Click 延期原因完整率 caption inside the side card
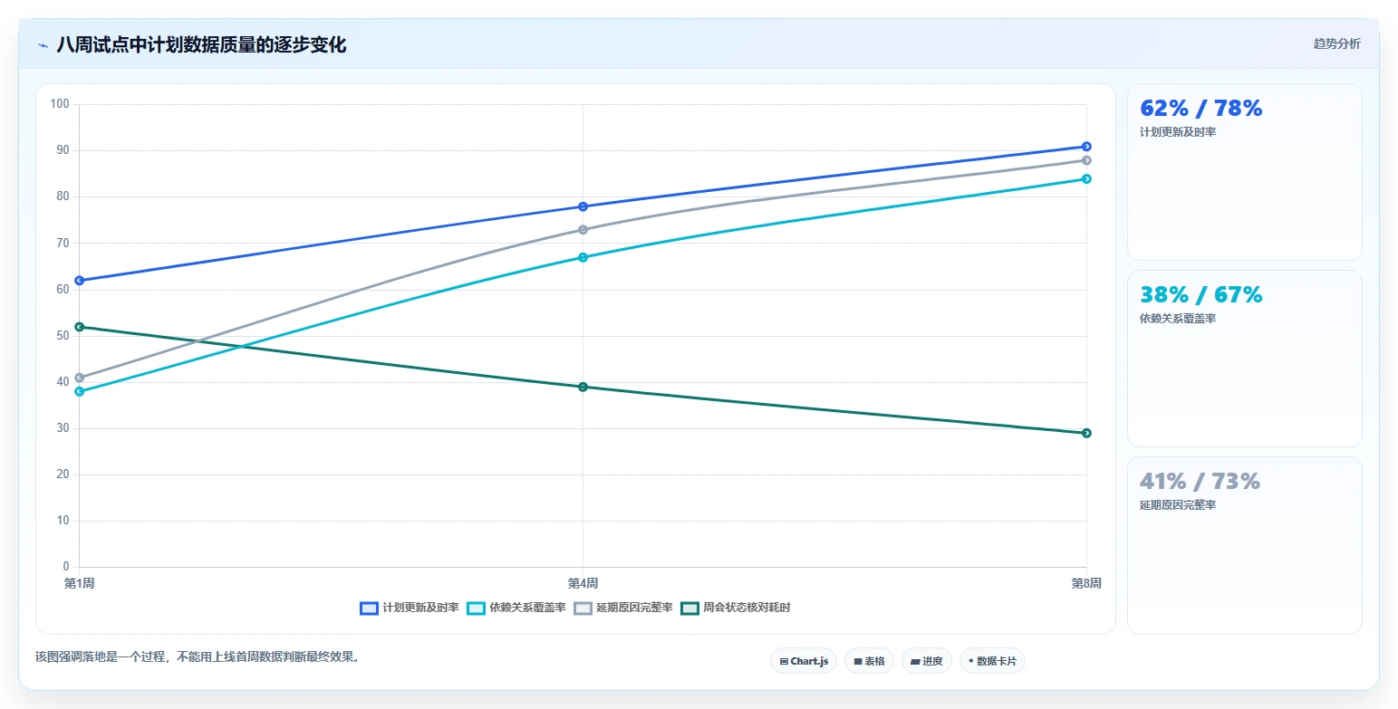The image size is (1398, 709). (1178, 505)
